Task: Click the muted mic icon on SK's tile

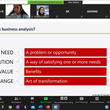Action: (57, 17)
